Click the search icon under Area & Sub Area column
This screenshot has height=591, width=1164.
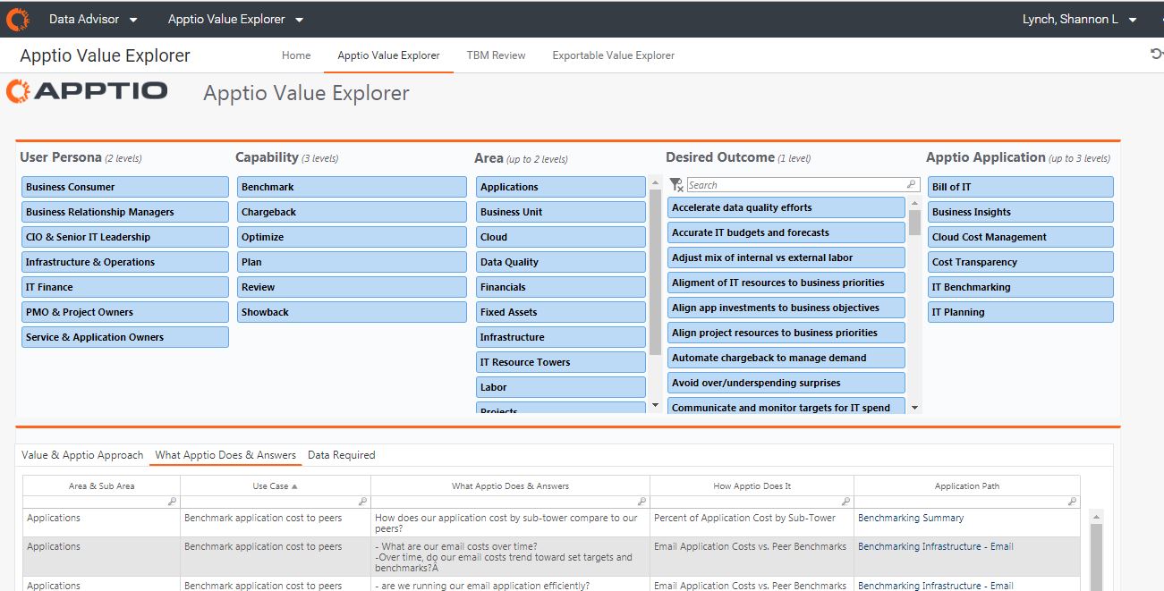pyautogui.click(x=172, y=502)
